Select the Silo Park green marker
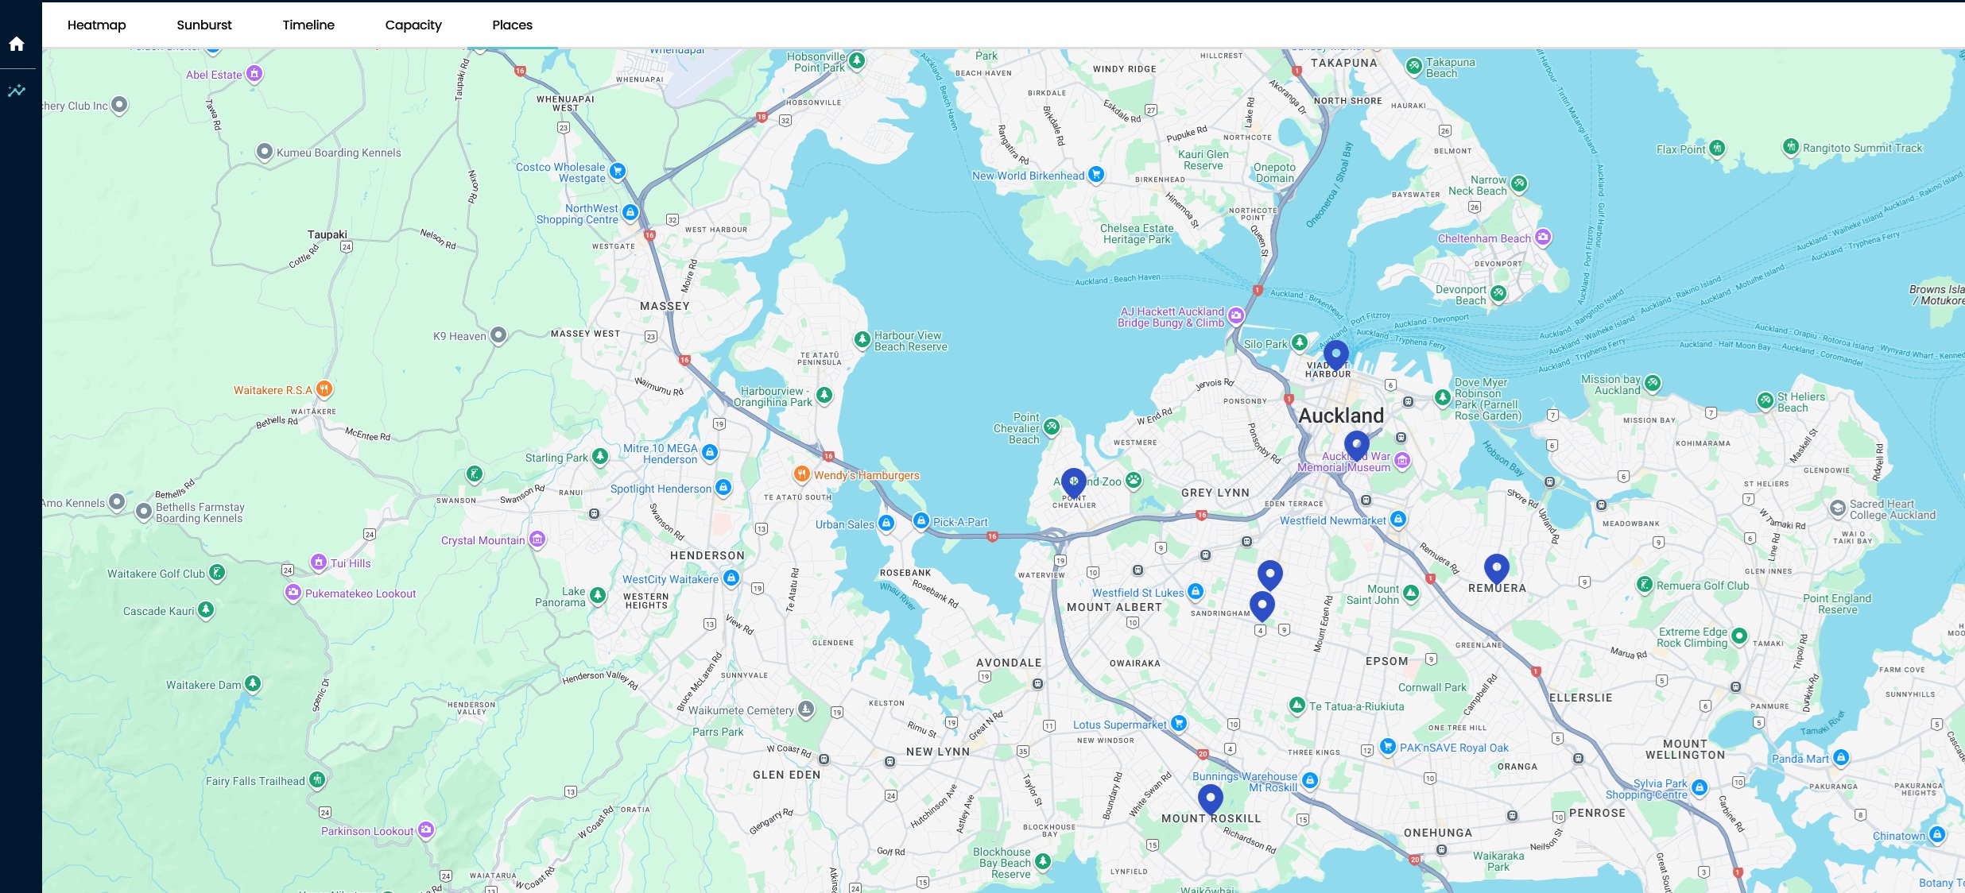1965x893 pixels. (x=1299, y=343)
